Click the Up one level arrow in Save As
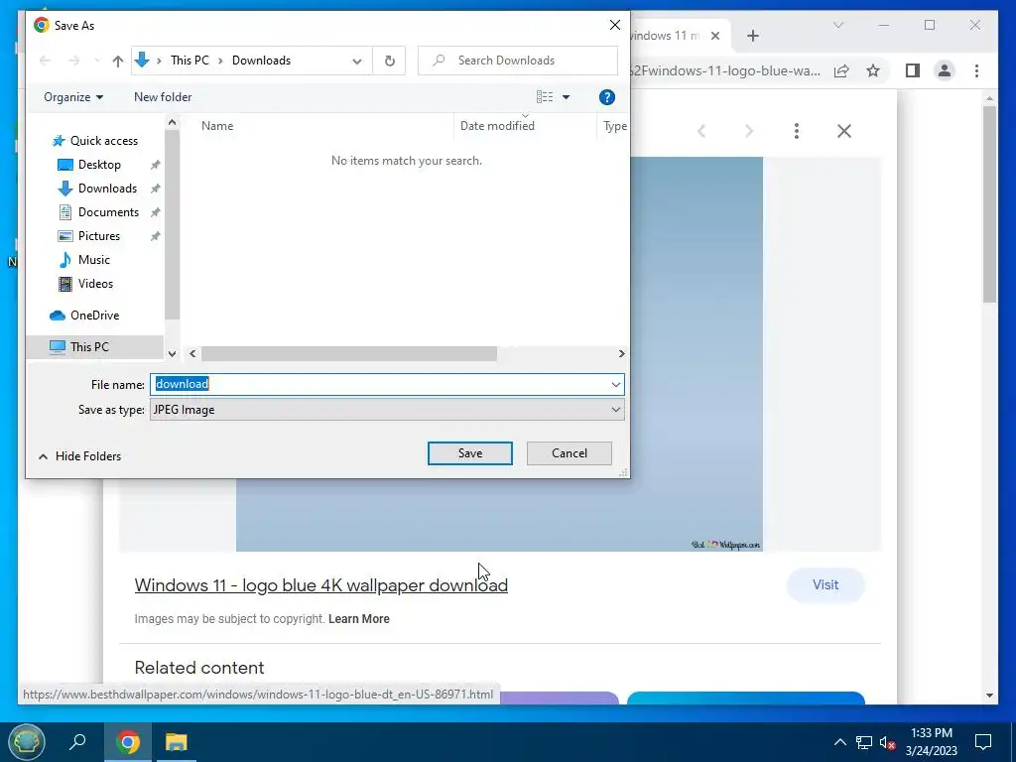 [x=117, y=61]
